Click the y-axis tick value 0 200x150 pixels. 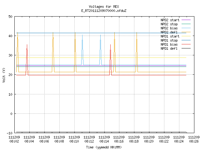(x=11, y=114)
